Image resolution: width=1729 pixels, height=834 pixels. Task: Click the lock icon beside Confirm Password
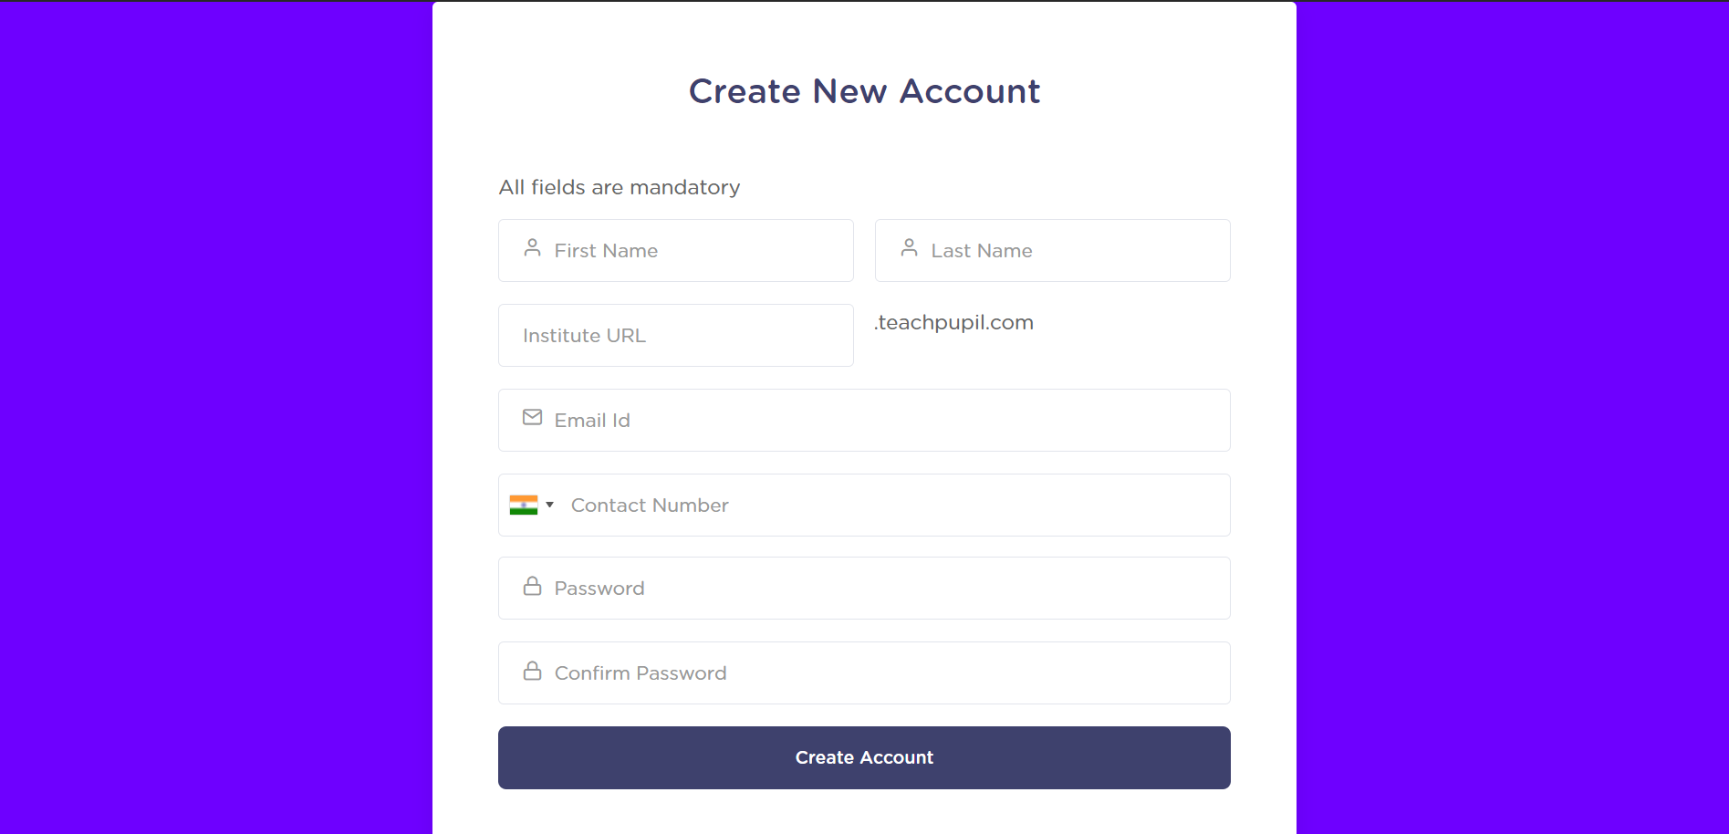532,672
